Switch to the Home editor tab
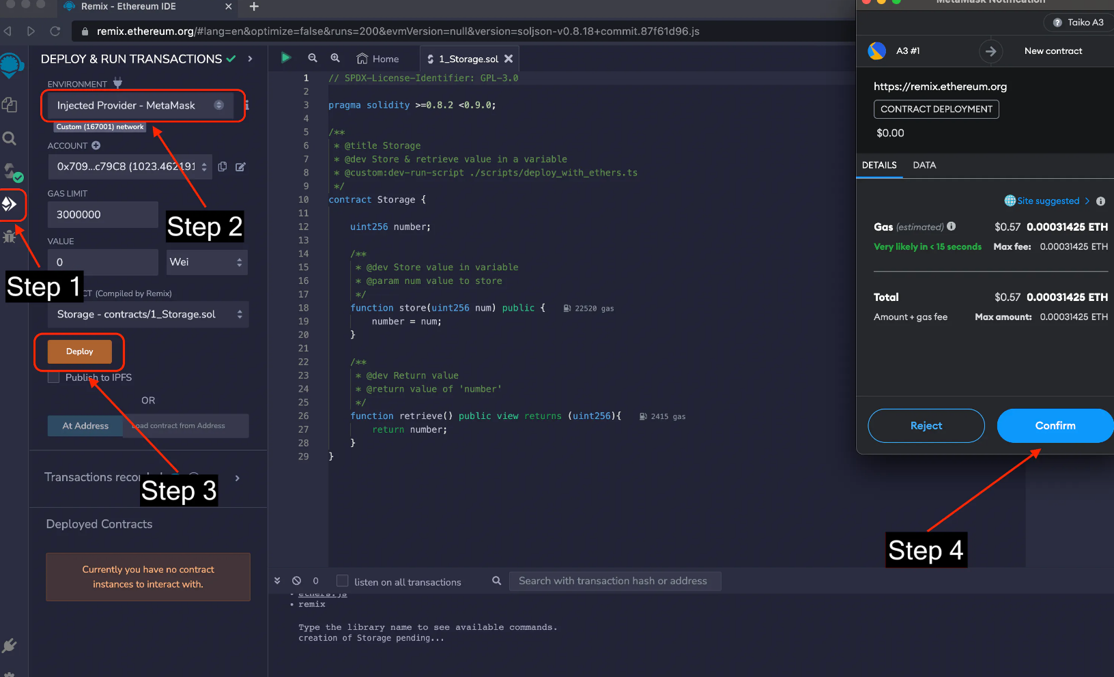Viewport: 1114px width, 677px height. (378, 59)
